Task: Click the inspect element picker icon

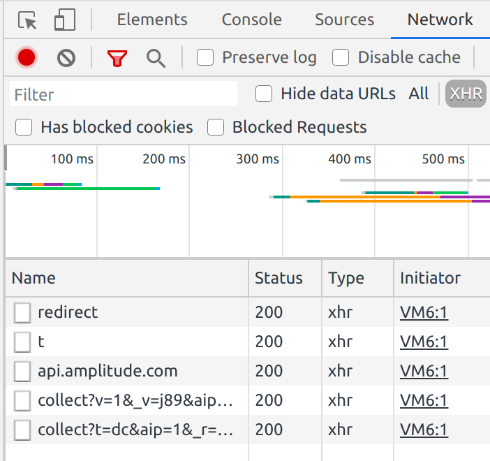Action: pos(27,21)
